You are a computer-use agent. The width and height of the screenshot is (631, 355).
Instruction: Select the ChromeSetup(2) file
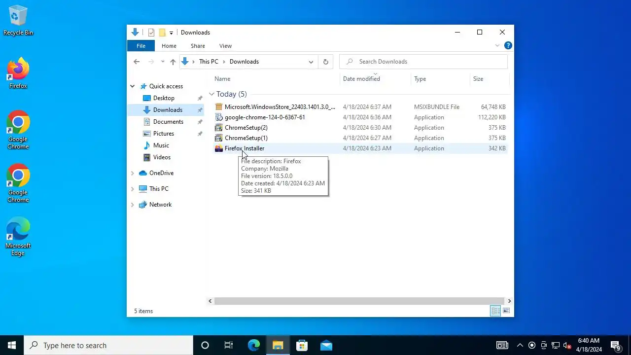[x=360, y=128]
